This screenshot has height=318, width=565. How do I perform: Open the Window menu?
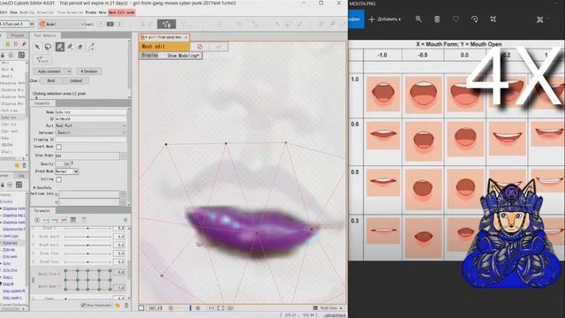pyautogui.click(x=91, y=12)
